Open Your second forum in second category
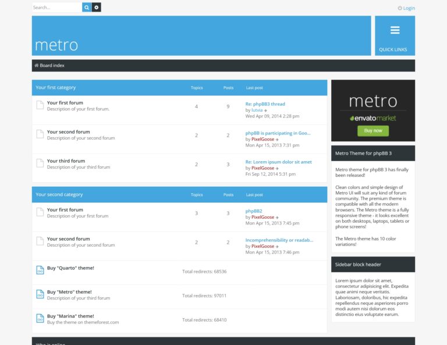 (69, 239)
